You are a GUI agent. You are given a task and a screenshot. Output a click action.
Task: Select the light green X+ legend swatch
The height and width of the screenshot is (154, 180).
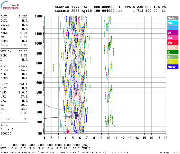click(173, 57)
